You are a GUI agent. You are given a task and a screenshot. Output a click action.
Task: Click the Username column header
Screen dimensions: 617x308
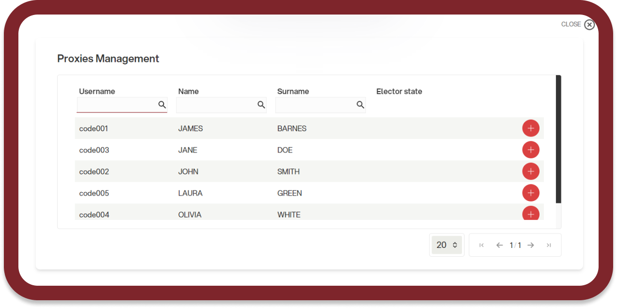[x=97, y=91]
